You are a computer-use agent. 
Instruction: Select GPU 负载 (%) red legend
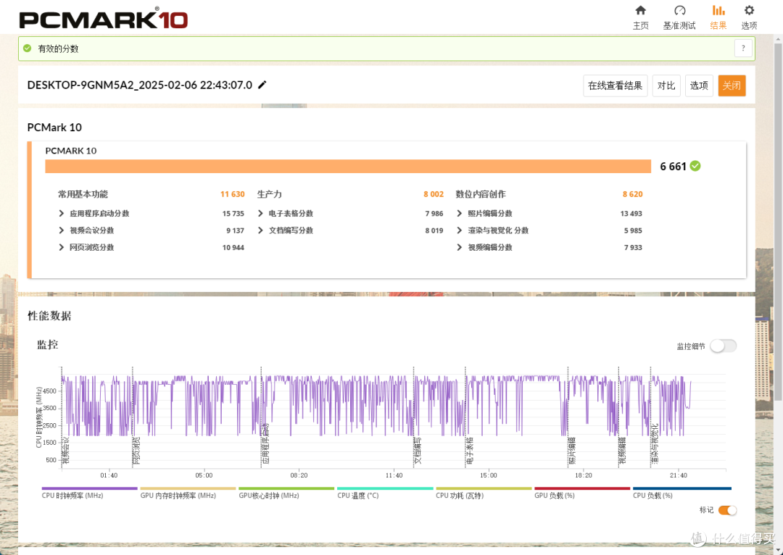point(581,493)
